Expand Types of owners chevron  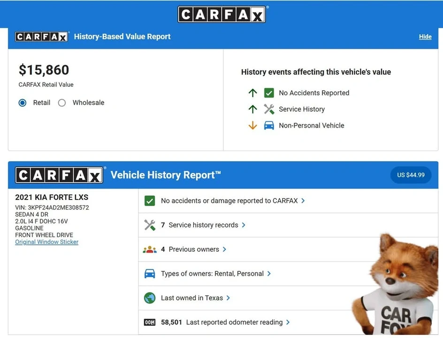point(269,274)
